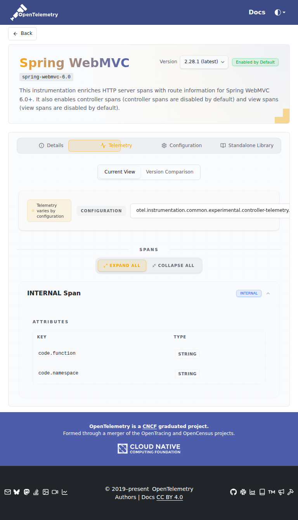Open the Mastodon icon link
The width and height of the screenshot is (298, 520).
coord(26,492)
